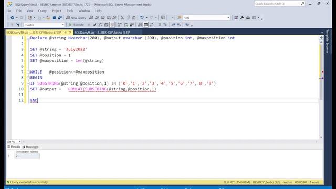Toggle Include Client Statistics
The height and width of the screenshot is (189, 336).
[x=132, y=25]
